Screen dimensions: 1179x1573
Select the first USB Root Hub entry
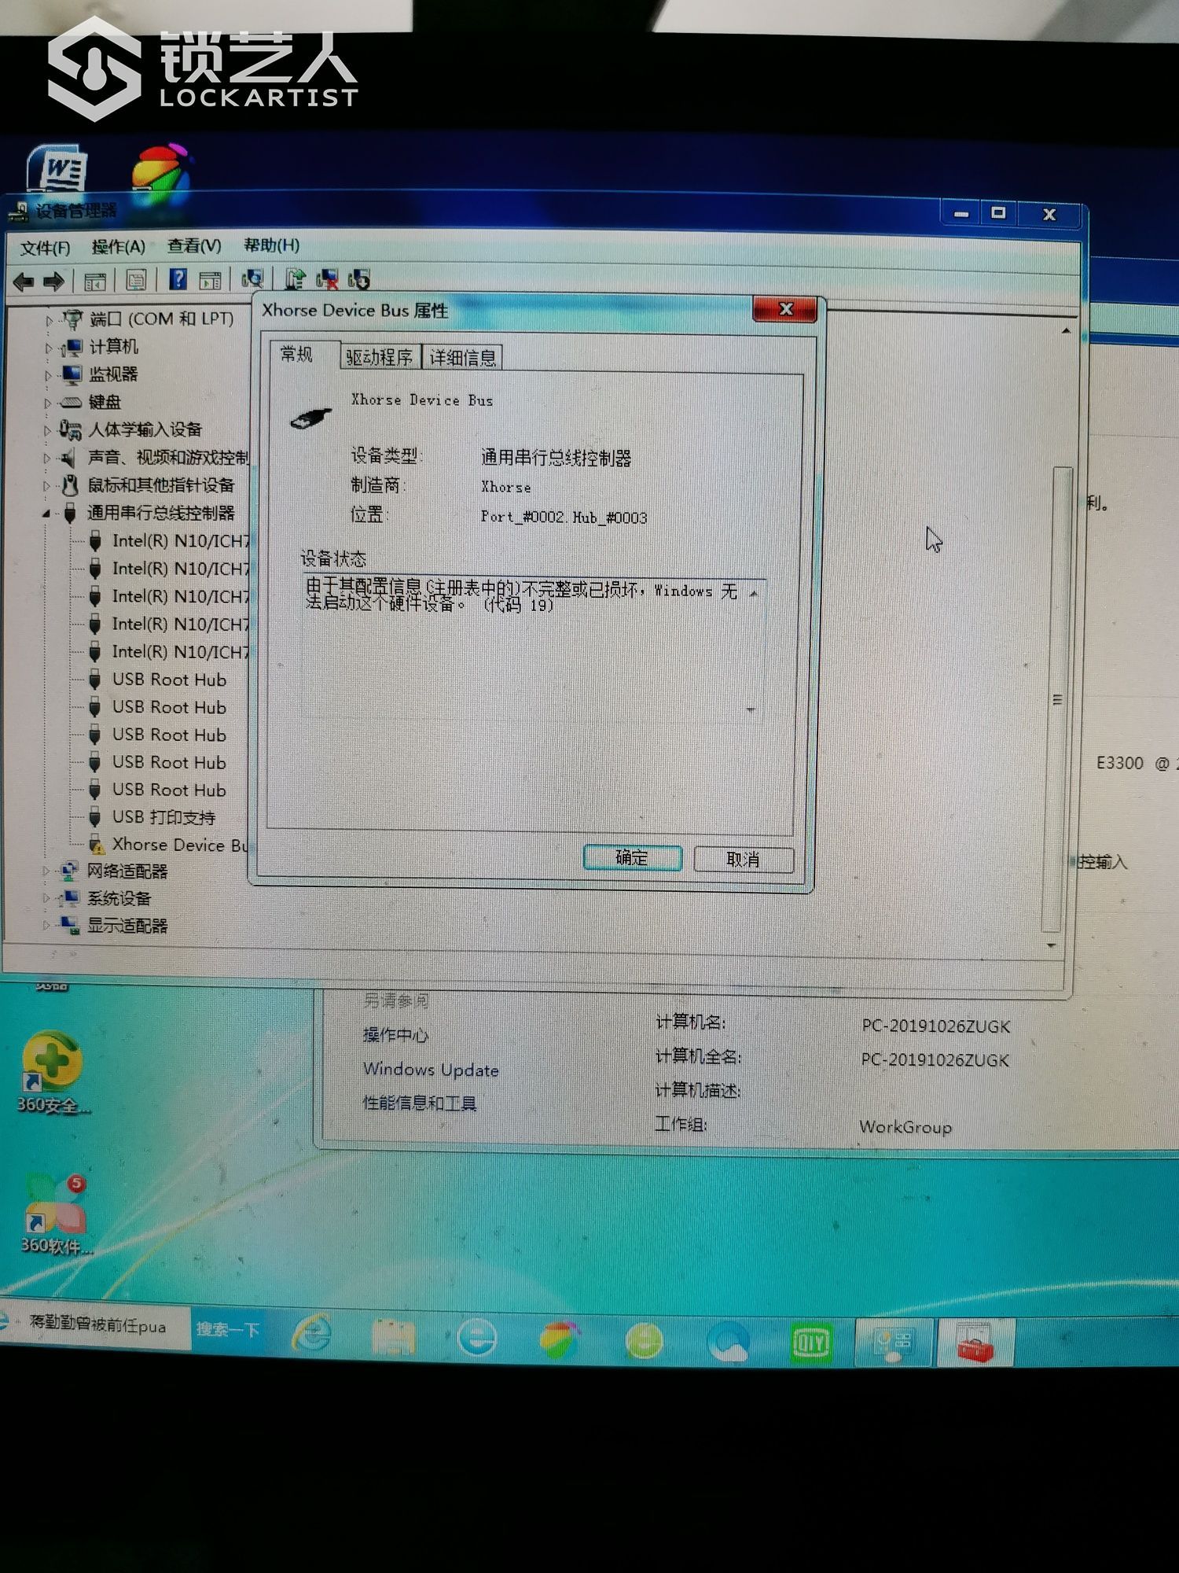pyautogui.click(x=158, y=680)
